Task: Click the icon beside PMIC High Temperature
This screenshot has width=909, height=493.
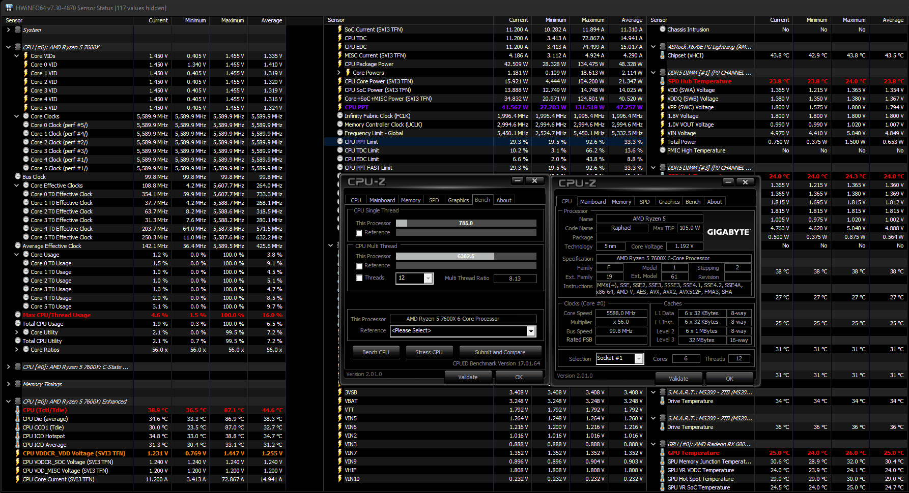Action: coord(663,150)
